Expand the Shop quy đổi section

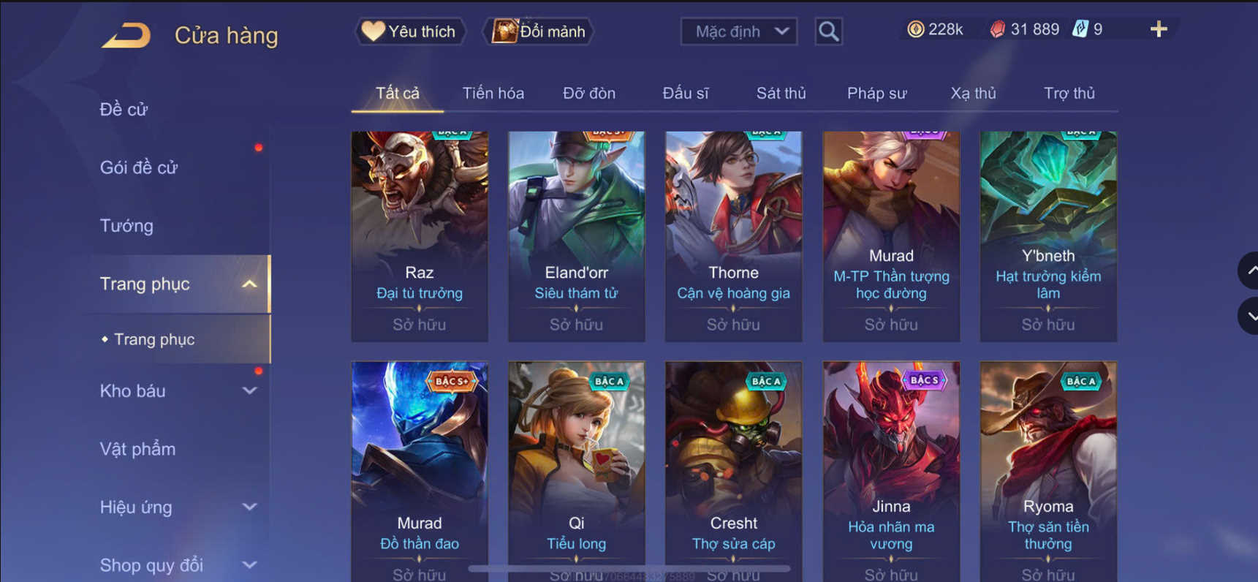tap(249, 564)
